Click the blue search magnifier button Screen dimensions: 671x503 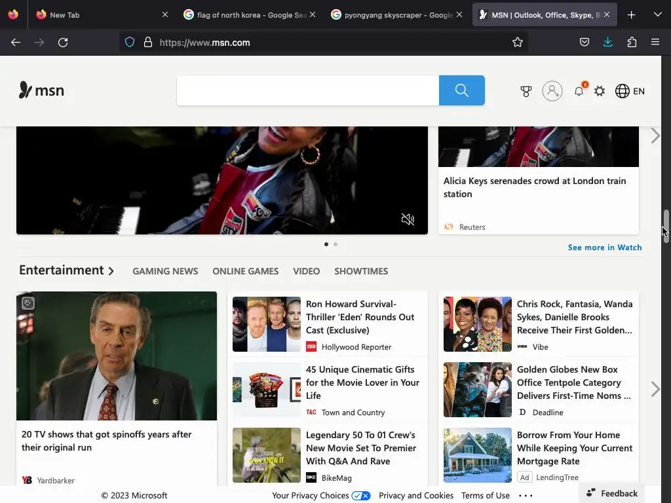coord(462,90)
